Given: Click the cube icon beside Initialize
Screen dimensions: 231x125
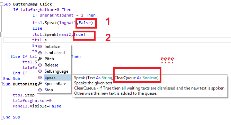Looking at the screenshot, I should coord(40,46).
